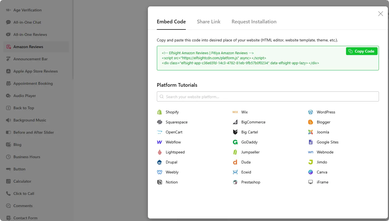Image resolution: width=389 pixels, height=221 pixels.
Task: Copy the embed code with Copy Code
Action: click(x=362, y=51)
